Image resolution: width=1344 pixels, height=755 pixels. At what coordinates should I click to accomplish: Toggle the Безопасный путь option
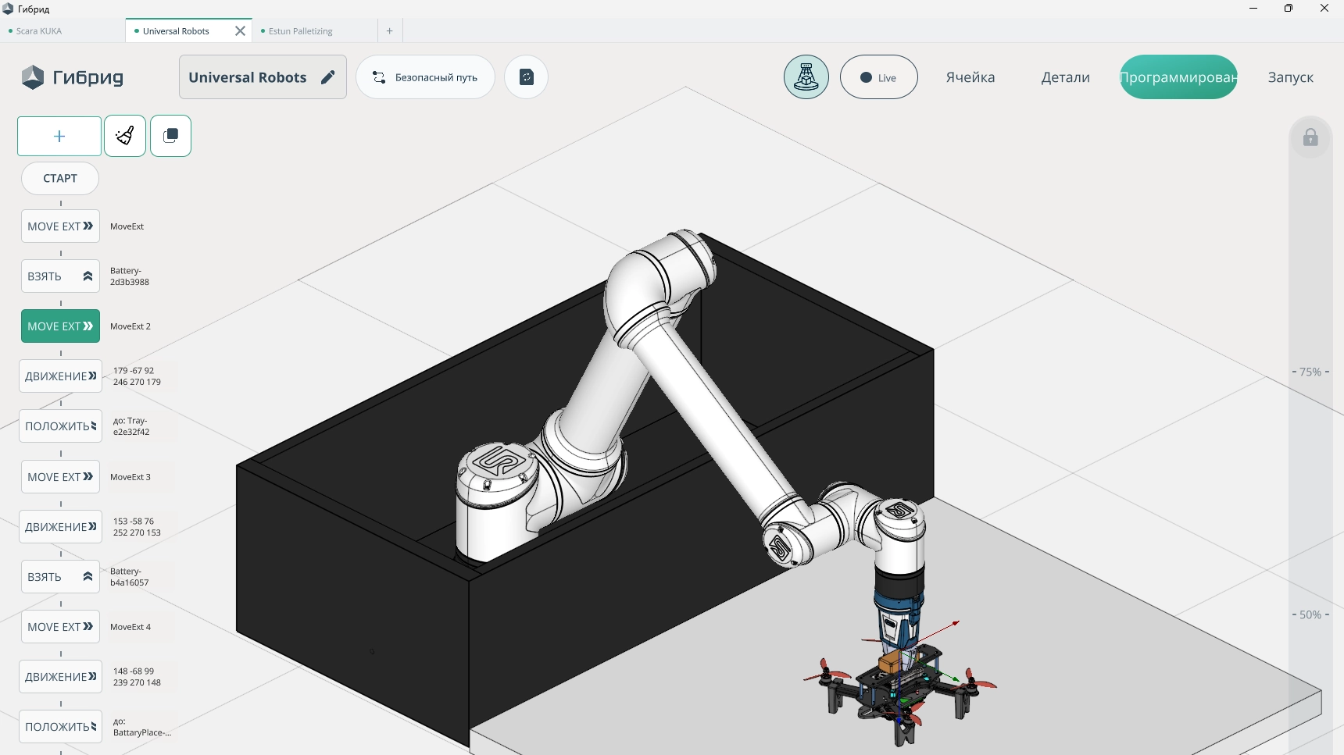click(425, 77)
